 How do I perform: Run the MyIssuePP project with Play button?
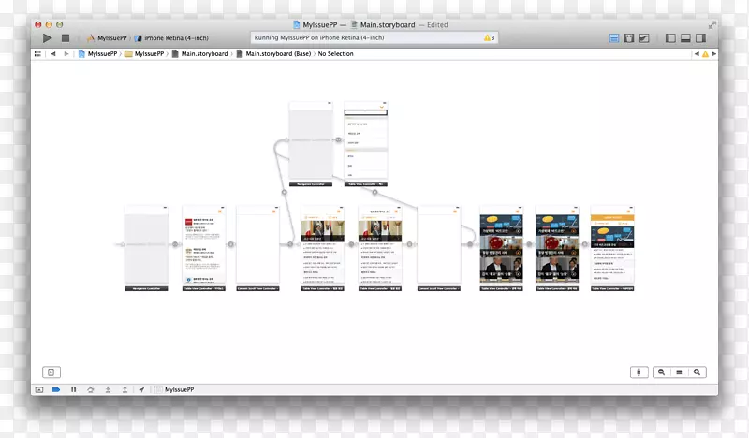47,38
